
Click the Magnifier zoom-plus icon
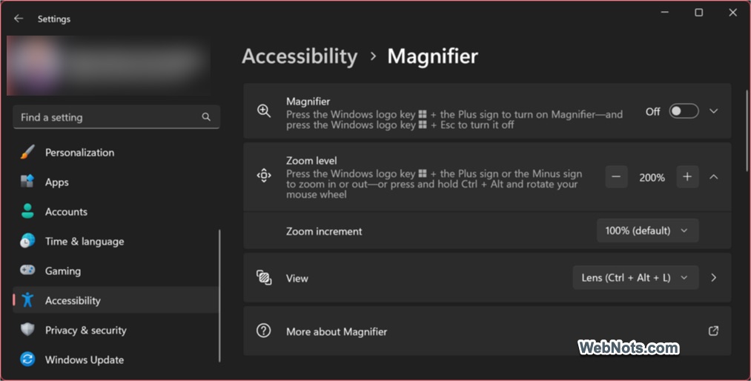point(264,111)
